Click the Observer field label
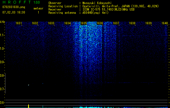Image resolution: width=170 pixels, height=108 pixels. (x=55, y=3)
